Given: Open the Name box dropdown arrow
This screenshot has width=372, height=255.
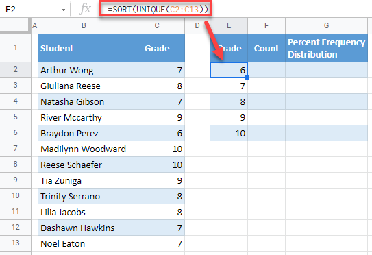Looking at the screenshot, I should (x=63, y=10).
